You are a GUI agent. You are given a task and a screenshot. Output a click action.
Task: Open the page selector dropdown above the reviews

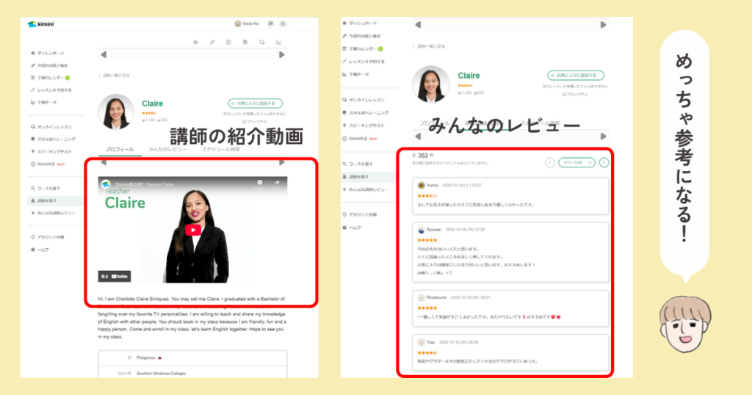(576, 162)
